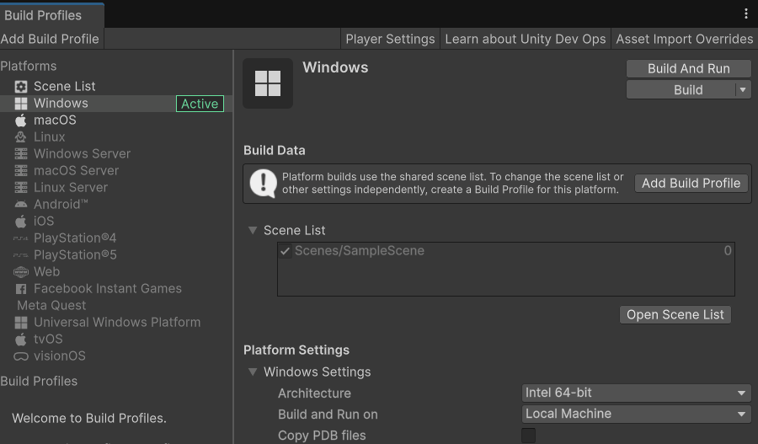Click the Web globe icon
758x444 pixels.
tap(21, 272)
